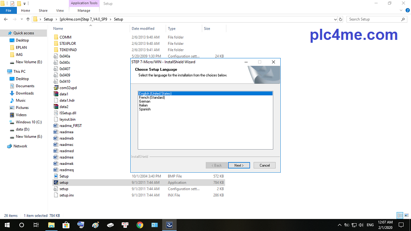Open Google Chrome from taskbar
Image resolution: width=411 pixels, height=231 pixels.
[140, 225]
